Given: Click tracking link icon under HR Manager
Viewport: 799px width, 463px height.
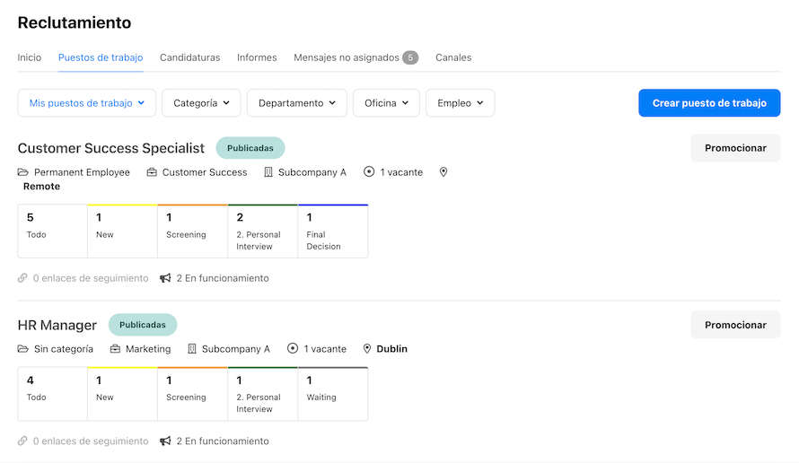Looking at the screenshot, I should click(22, 441).
